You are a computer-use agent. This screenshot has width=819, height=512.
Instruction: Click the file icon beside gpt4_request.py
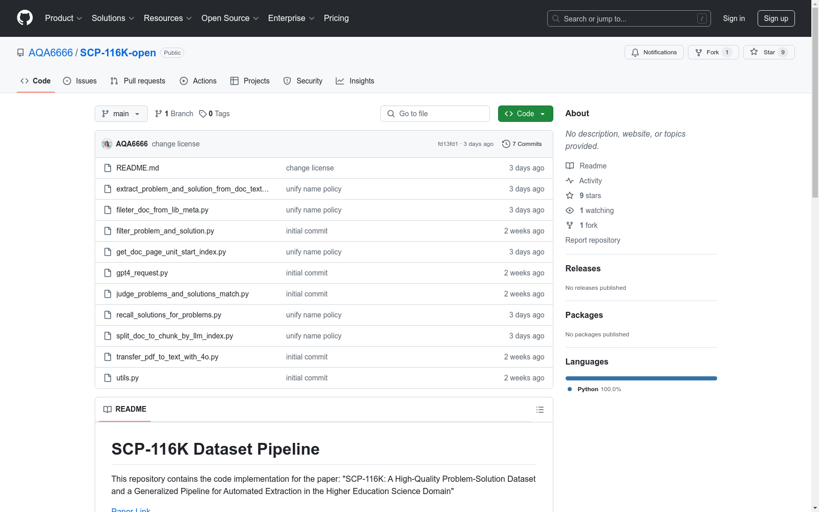tap(107, 273)
